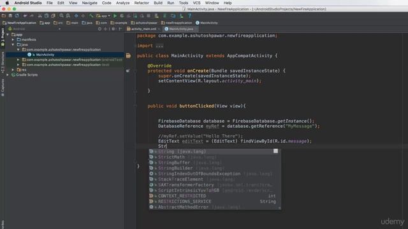
Task: Click override gutter icon beside onCreate
Action: pos(127,71)
